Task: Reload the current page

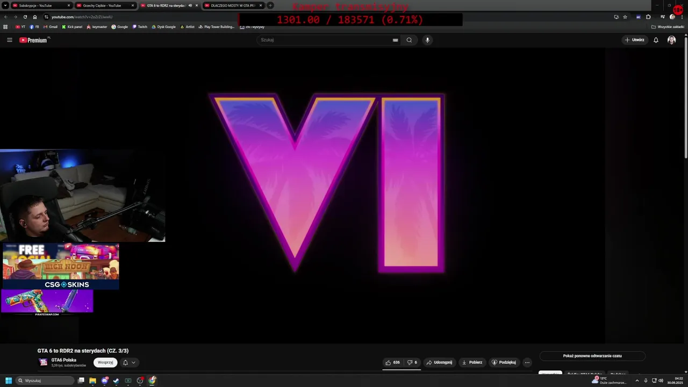Action: (x=25, y=17)
